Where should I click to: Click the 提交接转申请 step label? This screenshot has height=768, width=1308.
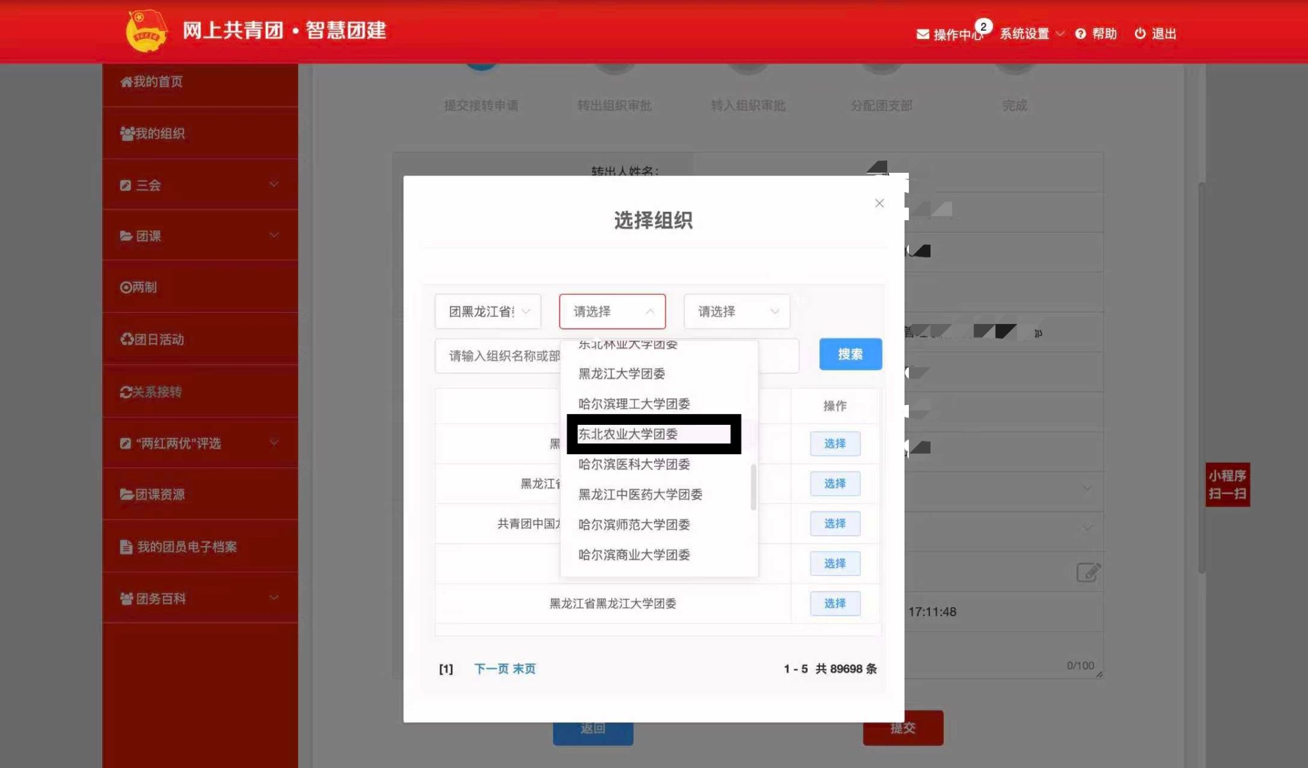(x=481, y=106)
